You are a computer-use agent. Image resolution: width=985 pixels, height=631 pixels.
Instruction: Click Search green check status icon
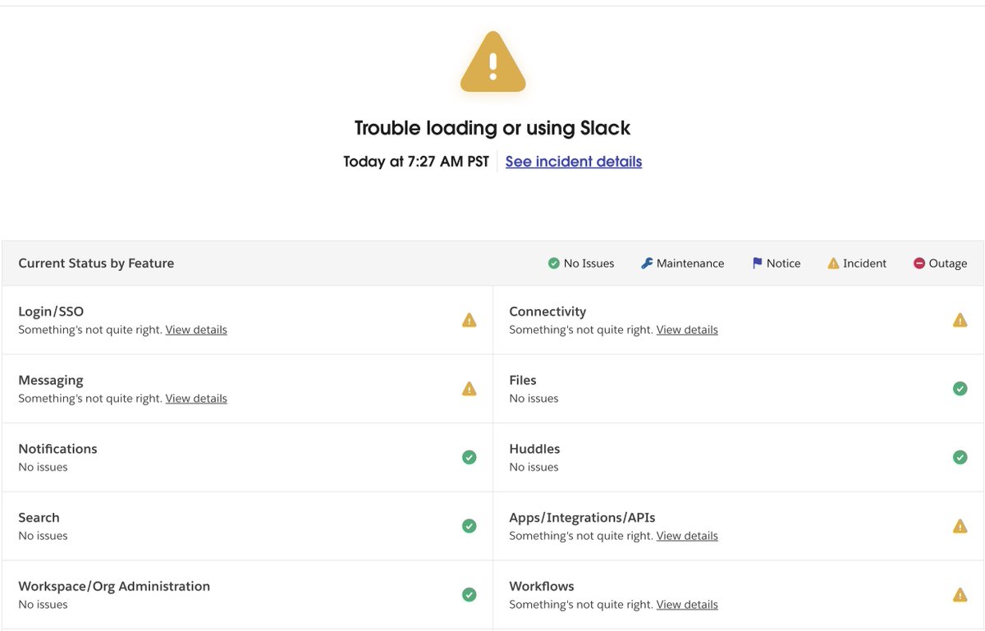(470, 526)
